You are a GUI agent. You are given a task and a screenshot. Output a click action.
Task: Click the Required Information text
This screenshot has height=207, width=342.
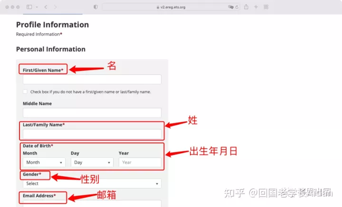39,34
